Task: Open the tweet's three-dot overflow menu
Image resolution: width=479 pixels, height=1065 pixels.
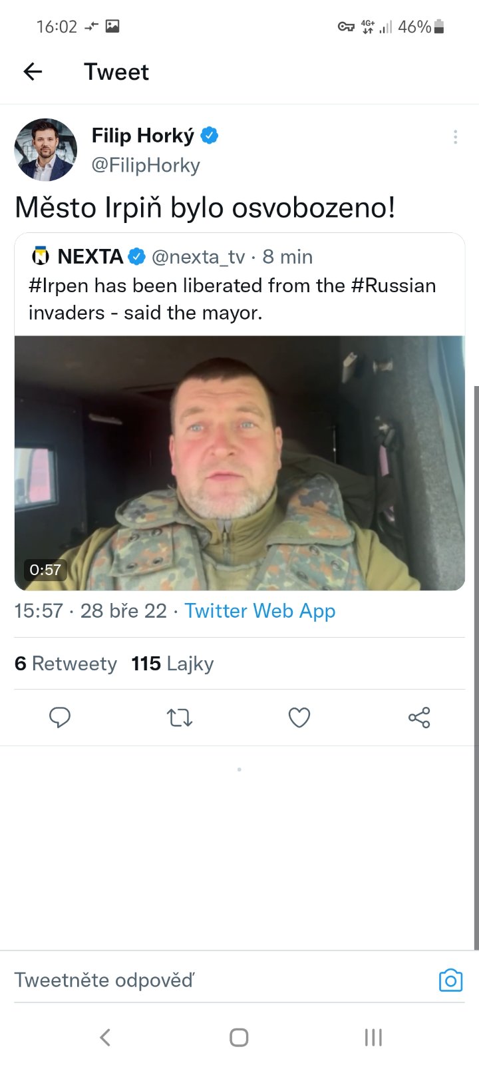Action: tap(455, 137)
